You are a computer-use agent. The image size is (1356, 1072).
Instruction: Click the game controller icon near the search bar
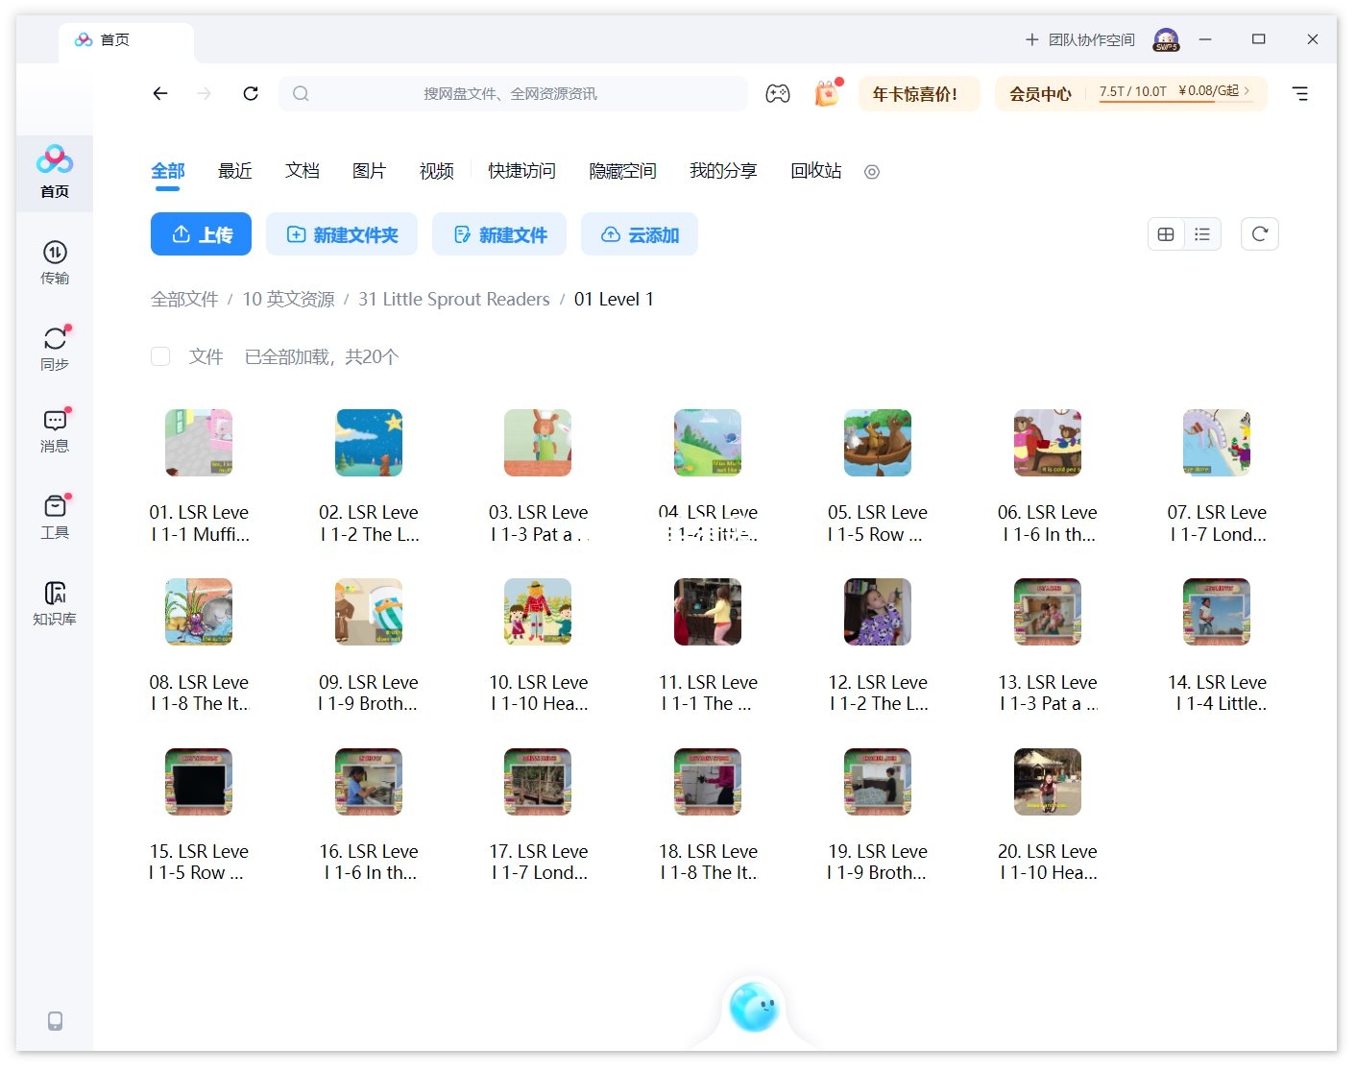[x=778, y=93]
